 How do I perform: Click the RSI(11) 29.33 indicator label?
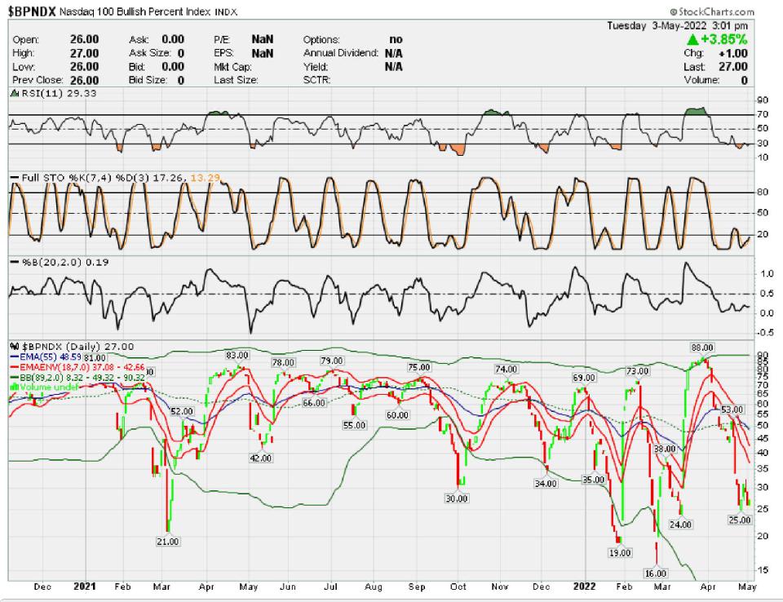[x=59, y=94]
